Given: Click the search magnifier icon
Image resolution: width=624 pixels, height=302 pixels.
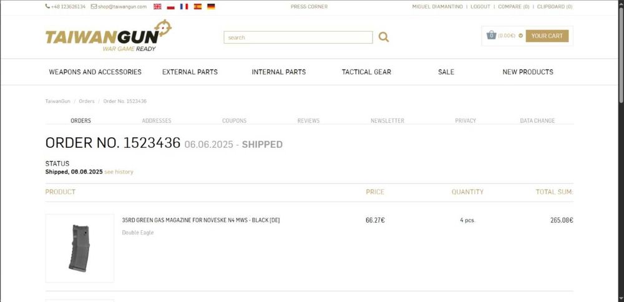Looking at the screenshot, I should (384, 37).
